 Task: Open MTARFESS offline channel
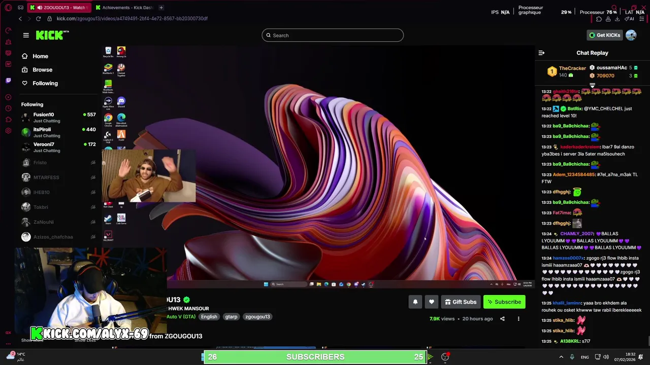58,177
